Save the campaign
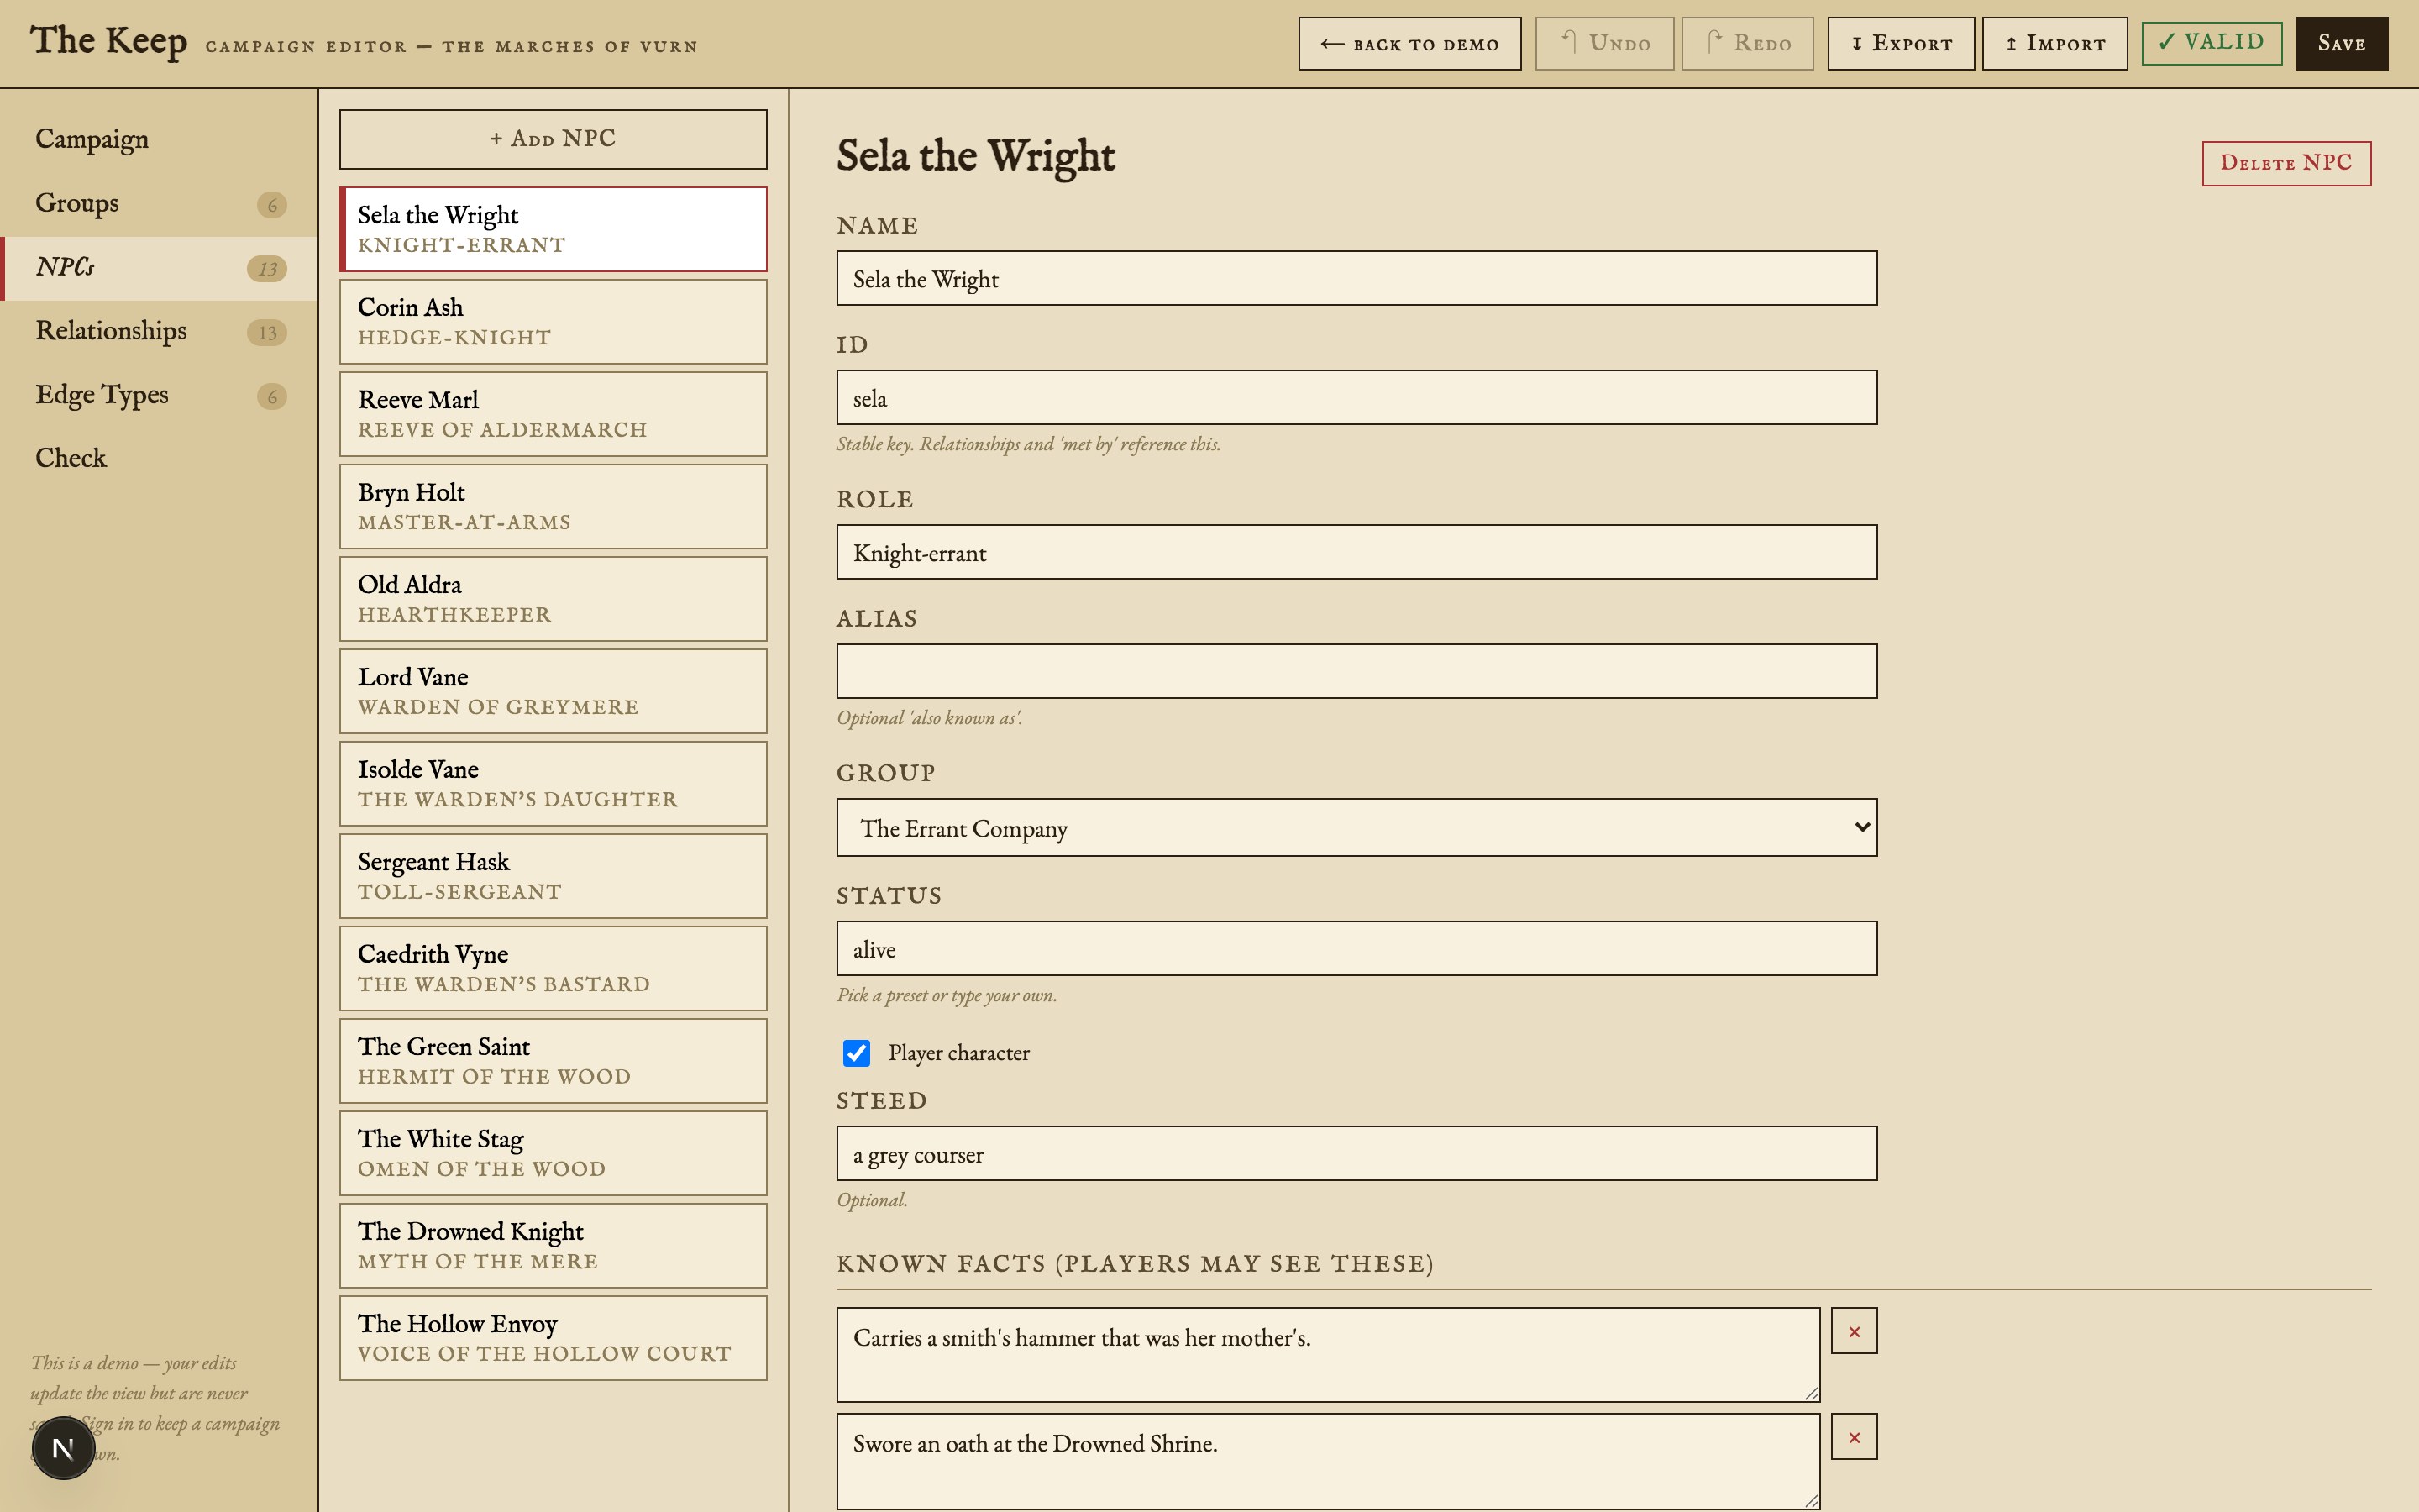This screenshot has height=1512, width=2419. click(x=2341, y=44)
